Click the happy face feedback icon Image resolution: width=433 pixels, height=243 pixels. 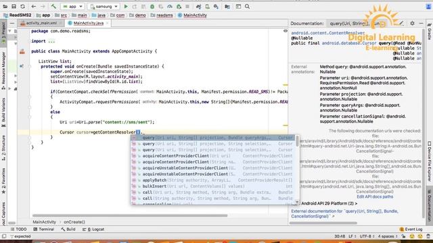tap(412, 236)
